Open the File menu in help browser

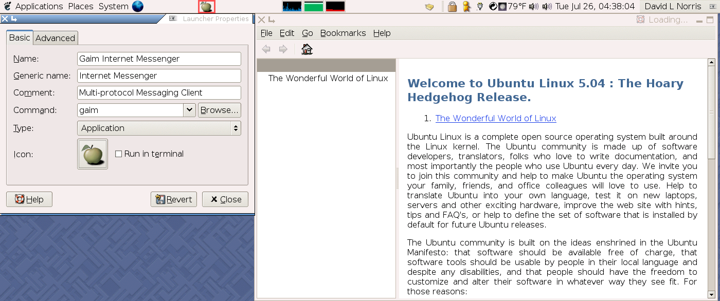point(266,33)
